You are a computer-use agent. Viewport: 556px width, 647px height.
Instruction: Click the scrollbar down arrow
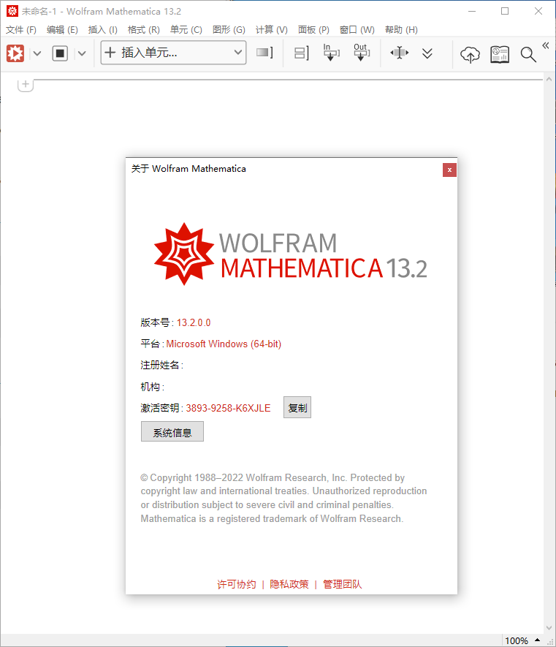[x=549, y=628]
